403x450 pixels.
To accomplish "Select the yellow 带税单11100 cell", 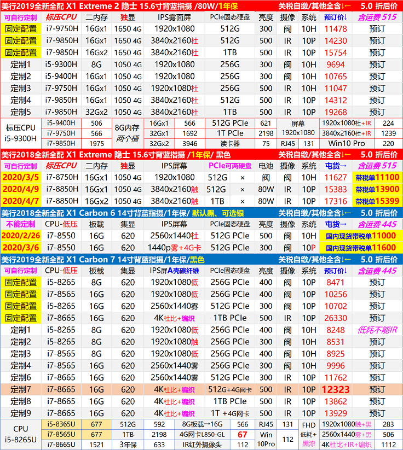I will [377, 178].
